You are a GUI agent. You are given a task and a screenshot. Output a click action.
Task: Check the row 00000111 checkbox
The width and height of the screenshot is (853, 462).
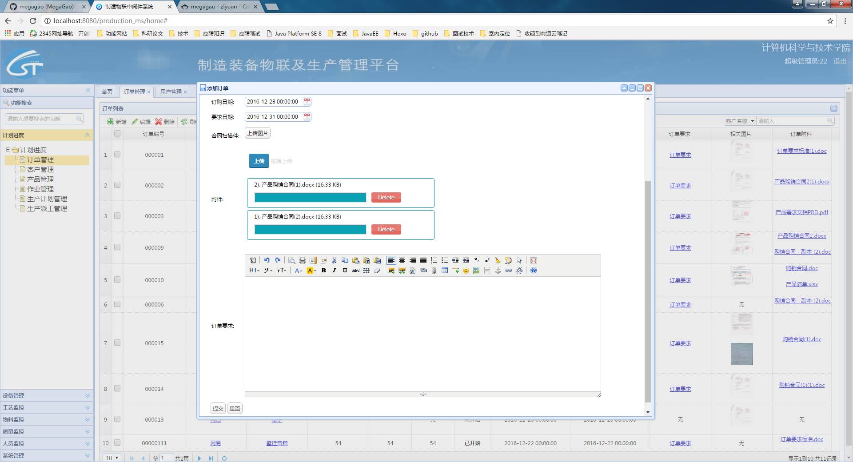[x=117, y=442]
